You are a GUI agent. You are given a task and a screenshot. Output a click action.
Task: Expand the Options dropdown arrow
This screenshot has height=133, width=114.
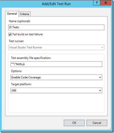point(100,77)
